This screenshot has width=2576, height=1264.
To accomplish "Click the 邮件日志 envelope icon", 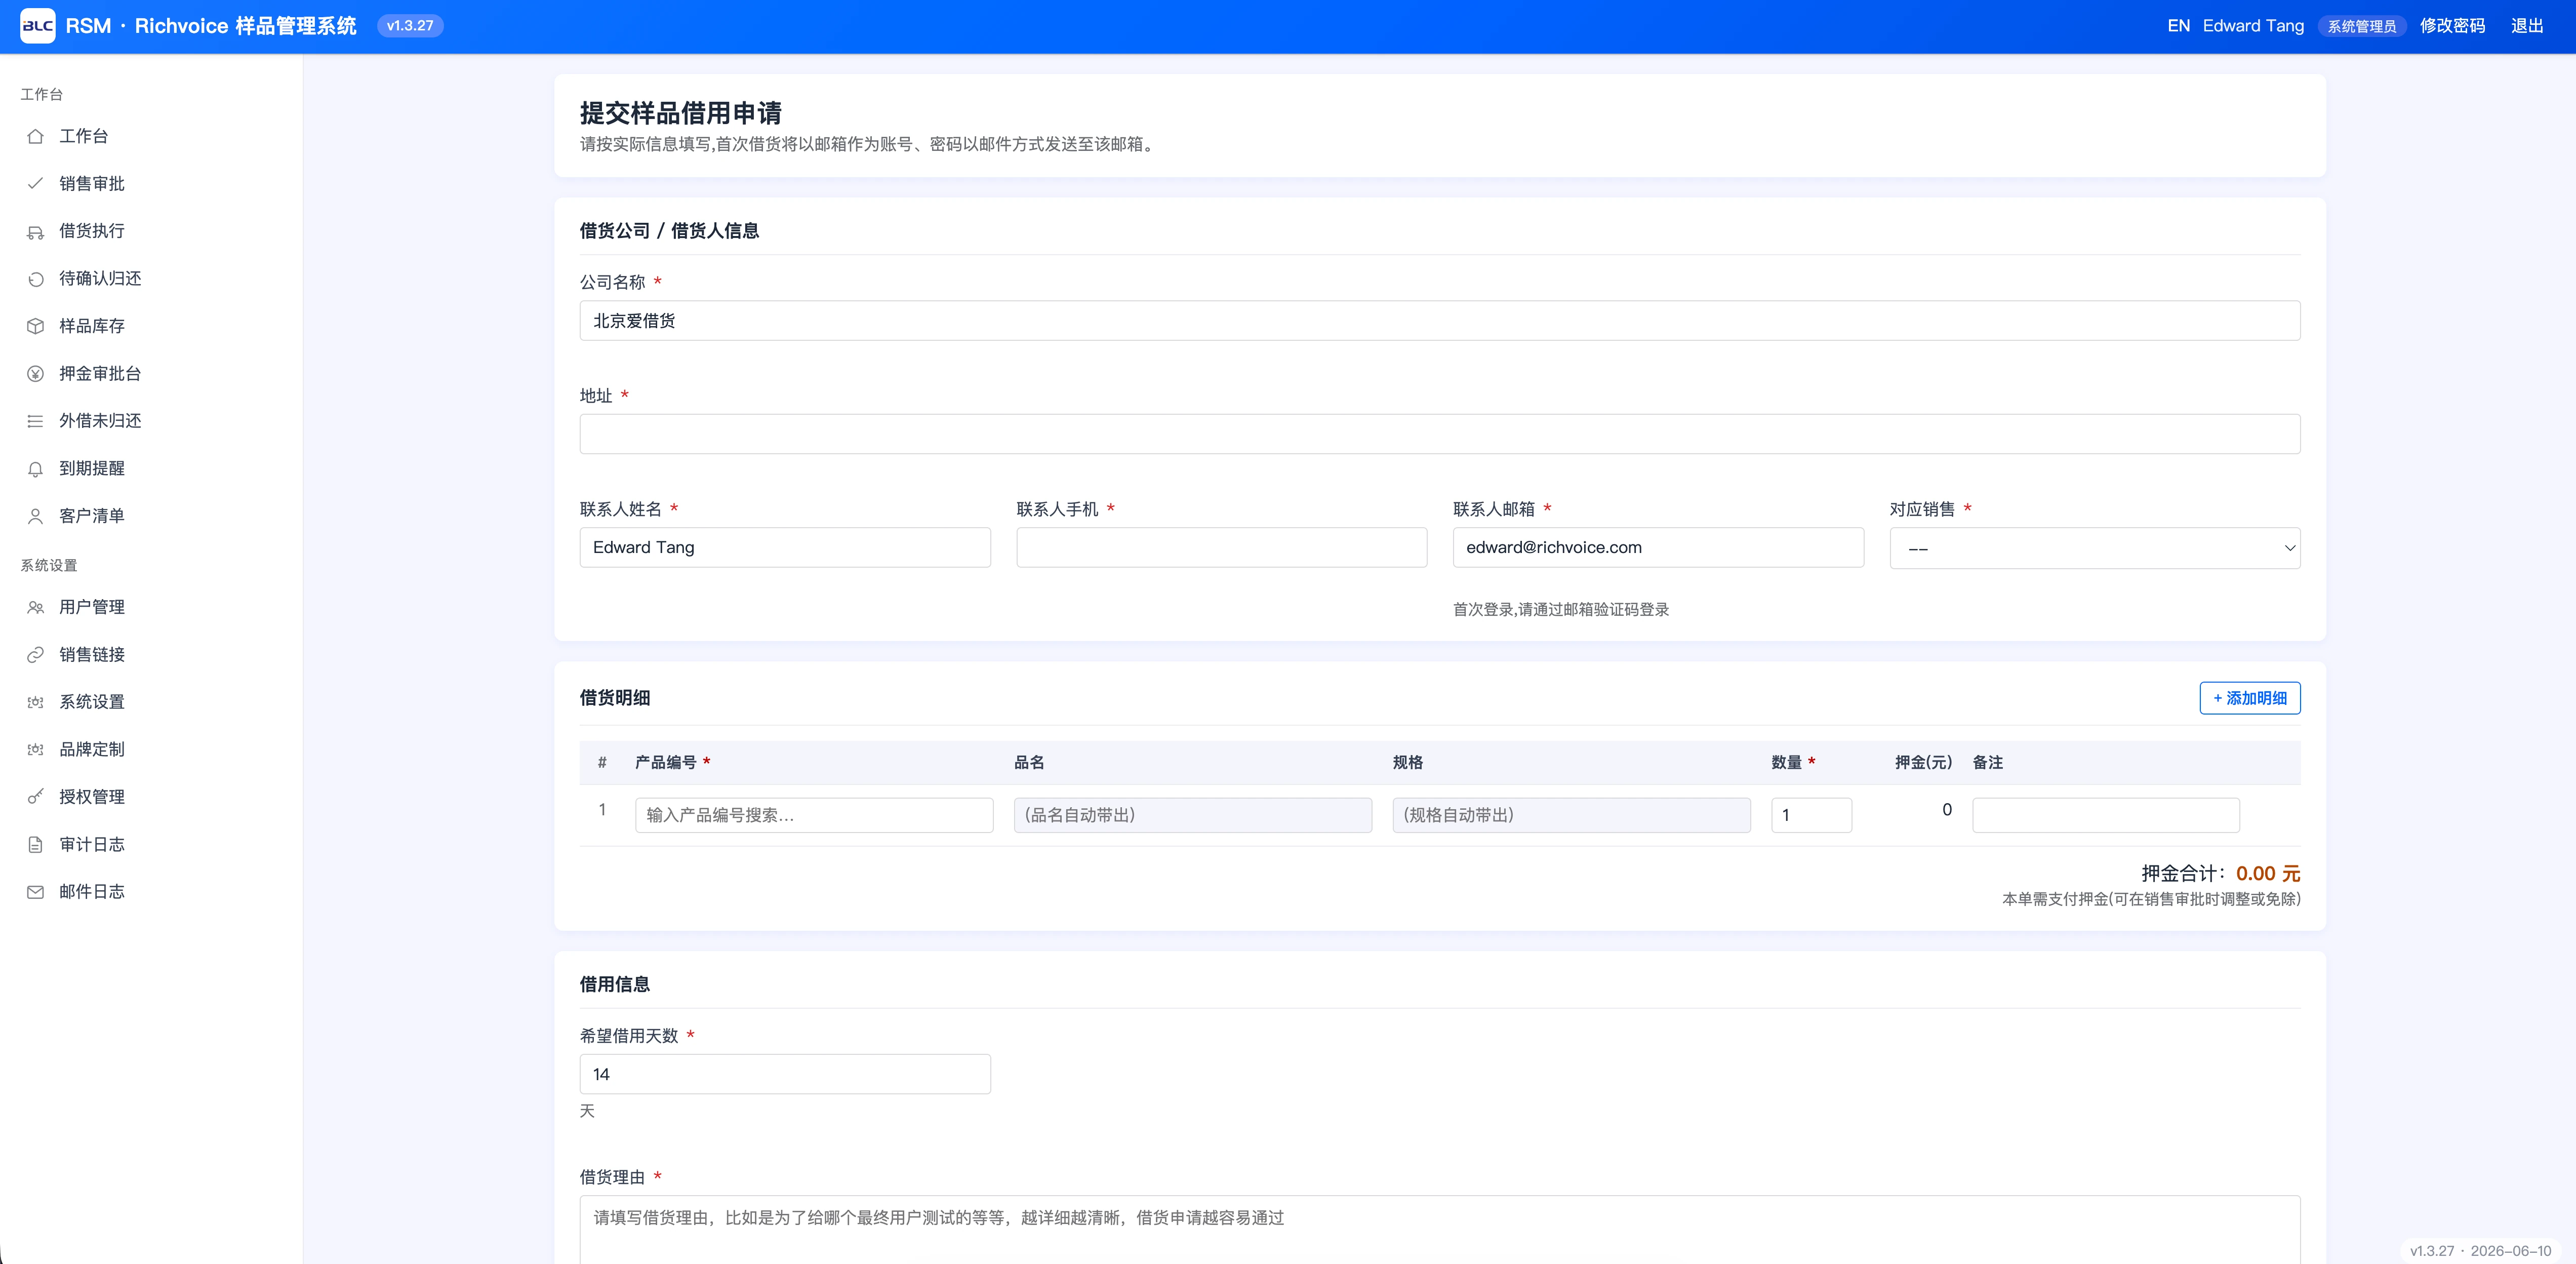I will [35, 892].
